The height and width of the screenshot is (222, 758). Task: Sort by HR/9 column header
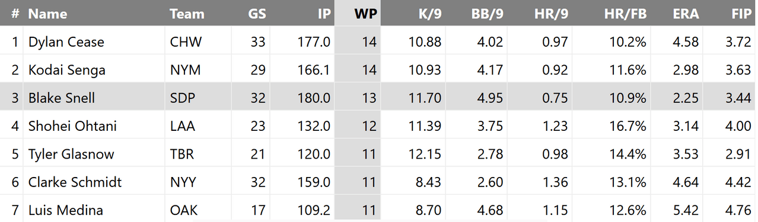click(552, 14)
